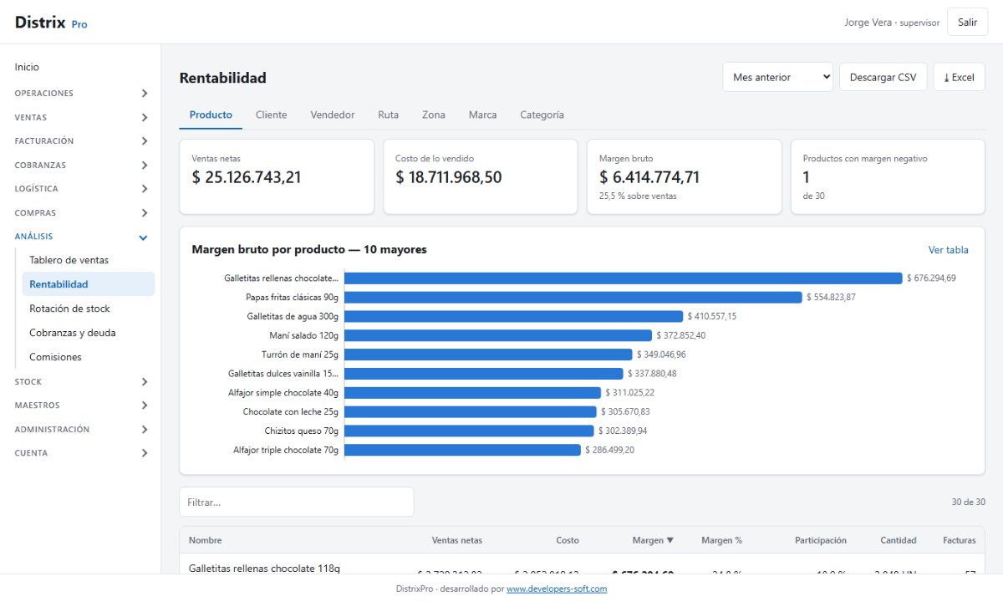Click the Papas fritas clásicas 90g bar
The width and height of the screenshot is (1003, 602).
pyautogui.click(x=573, y=297)
